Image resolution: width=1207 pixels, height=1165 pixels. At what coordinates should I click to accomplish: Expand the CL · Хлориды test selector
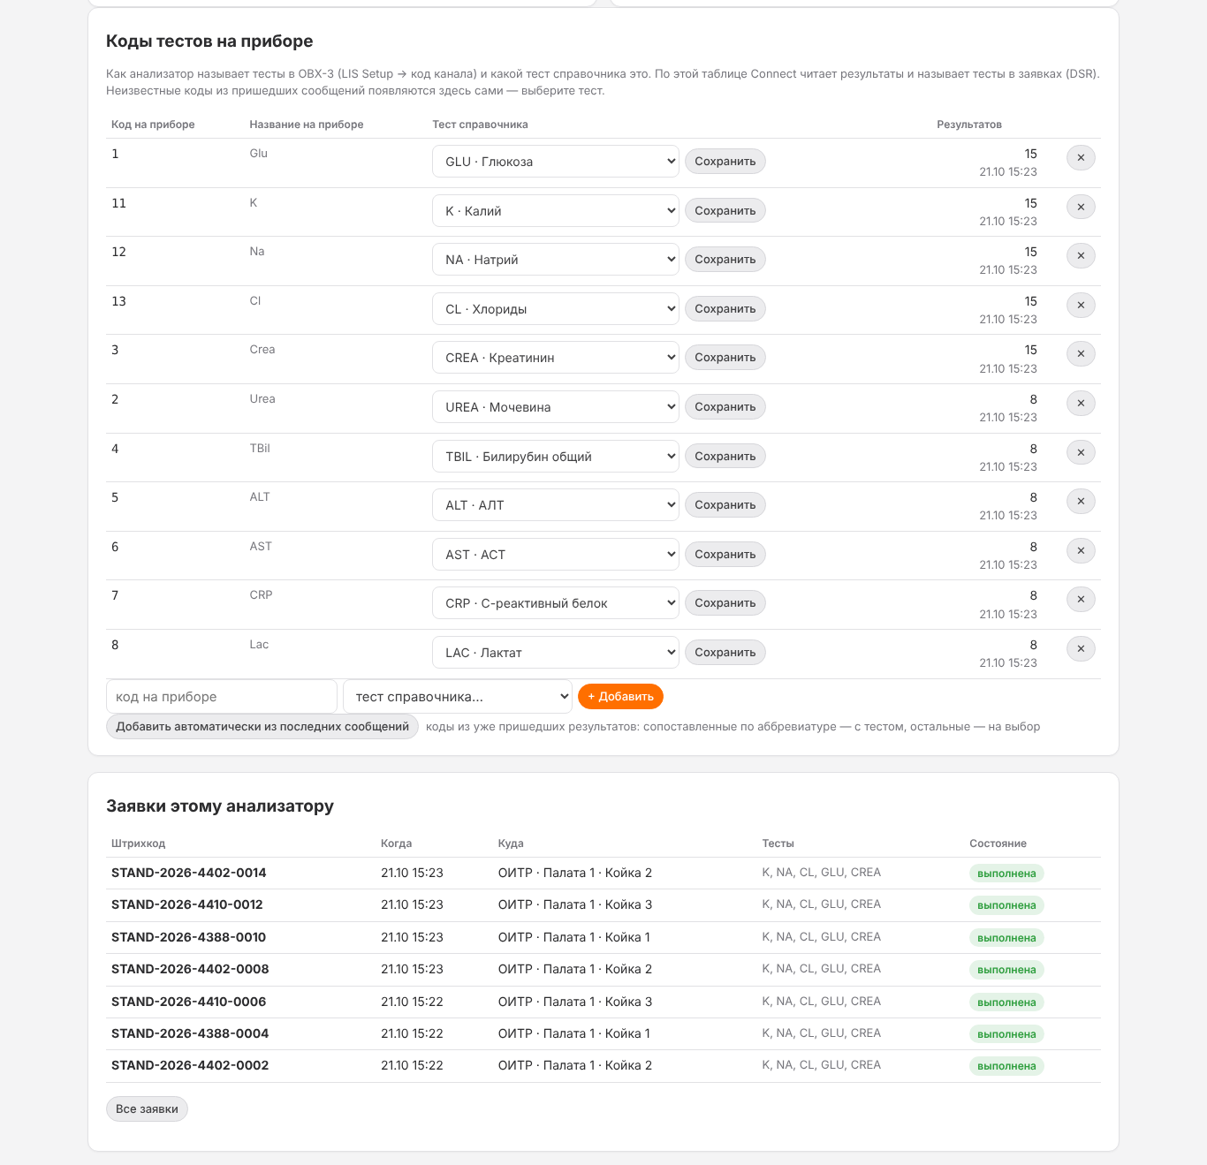point(556,309)
